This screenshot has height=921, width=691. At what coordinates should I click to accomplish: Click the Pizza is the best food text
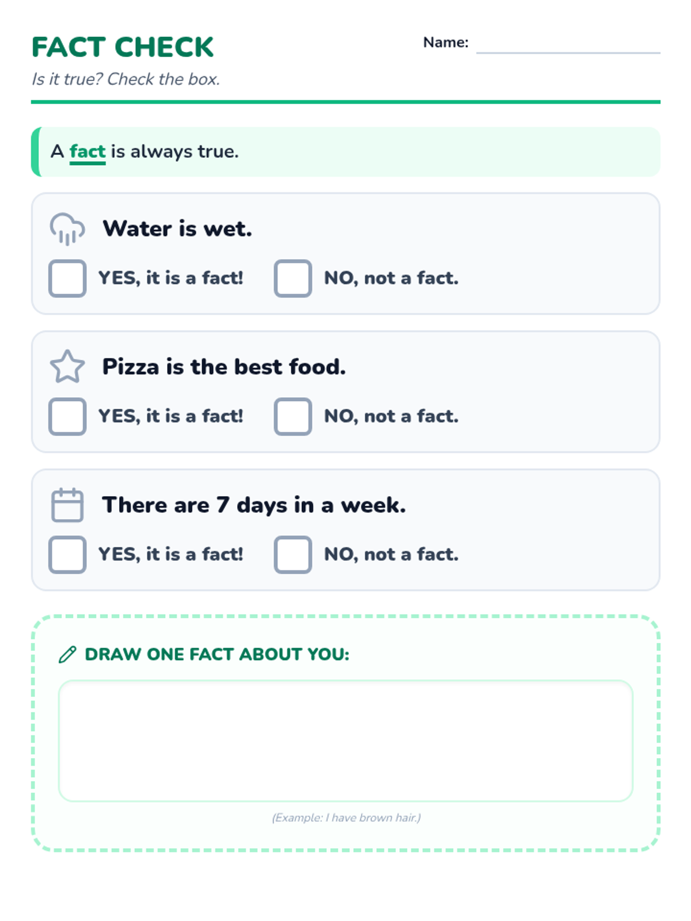[224, 367]
